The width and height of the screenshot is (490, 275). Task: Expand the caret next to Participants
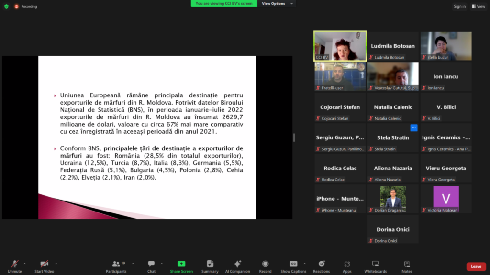[x=133, y=264]
